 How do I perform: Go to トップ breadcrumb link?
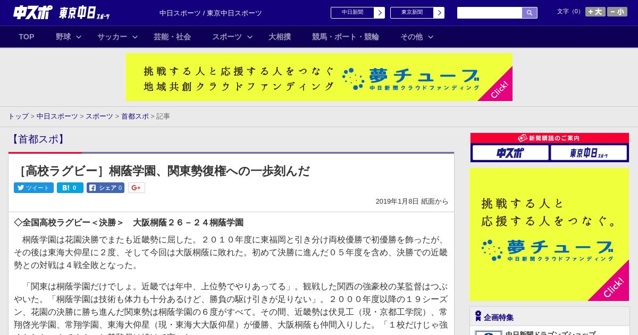coord(18,116)
